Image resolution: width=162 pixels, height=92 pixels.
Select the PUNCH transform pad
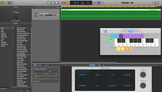(97, 75)
